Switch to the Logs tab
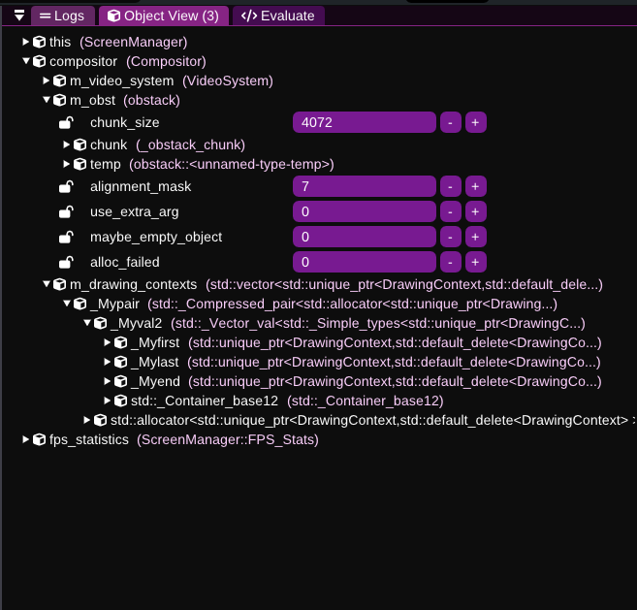Image resolution: width=637 pixels, height=610 pixels. [x=64, y=16]
